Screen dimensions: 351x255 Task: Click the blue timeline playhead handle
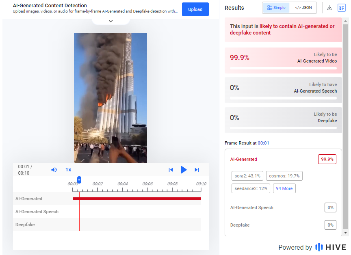[79, 180]
